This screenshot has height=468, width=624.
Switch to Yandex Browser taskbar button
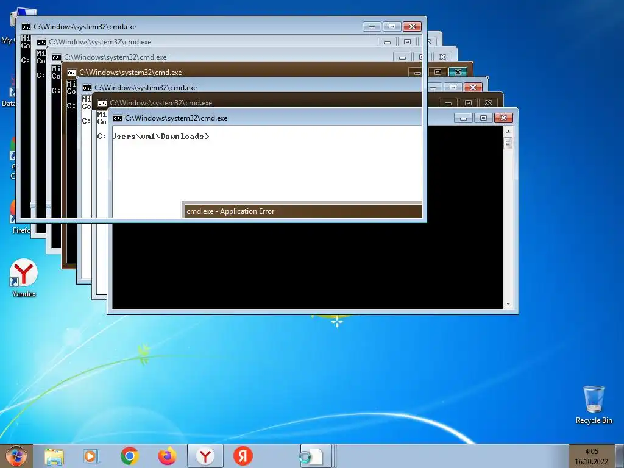coord(205,456)
